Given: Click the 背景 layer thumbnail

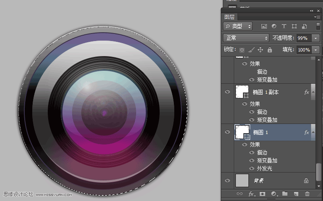Looking at the screenshot, I should 242,180.
